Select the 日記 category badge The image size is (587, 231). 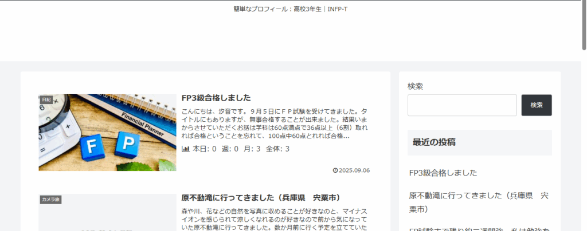pyautogui.click(x=46, y=99)
